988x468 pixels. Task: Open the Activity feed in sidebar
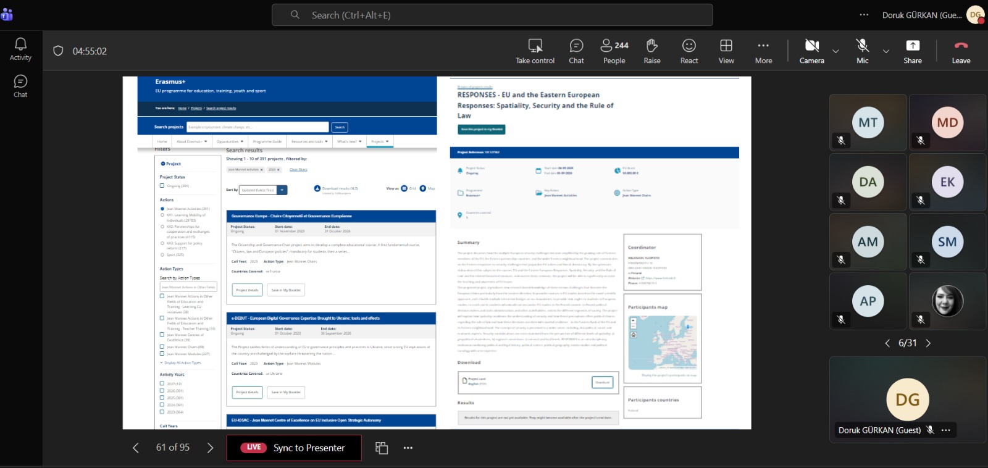(20, 49)
